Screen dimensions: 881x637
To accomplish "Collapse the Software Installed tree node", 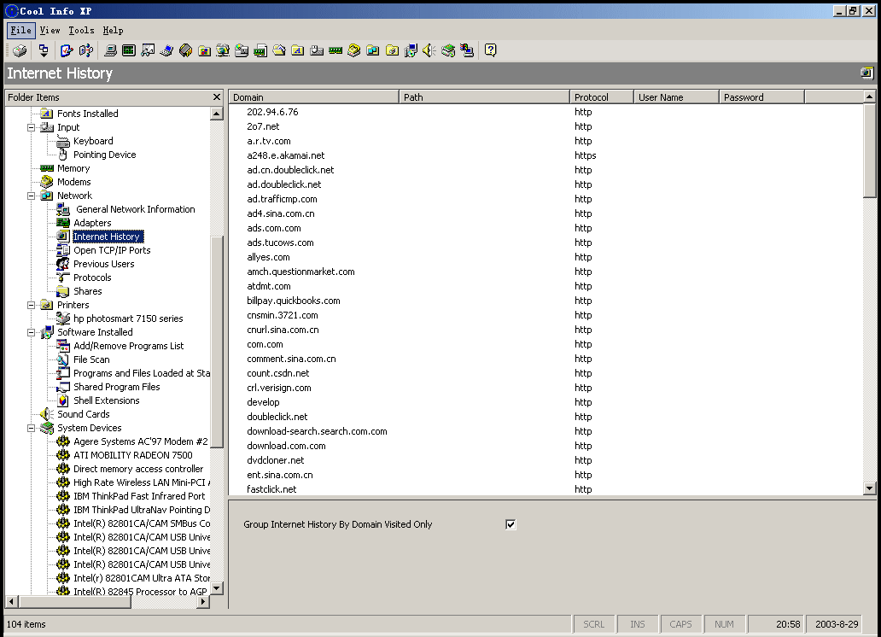I will click(x=32, y=332).
